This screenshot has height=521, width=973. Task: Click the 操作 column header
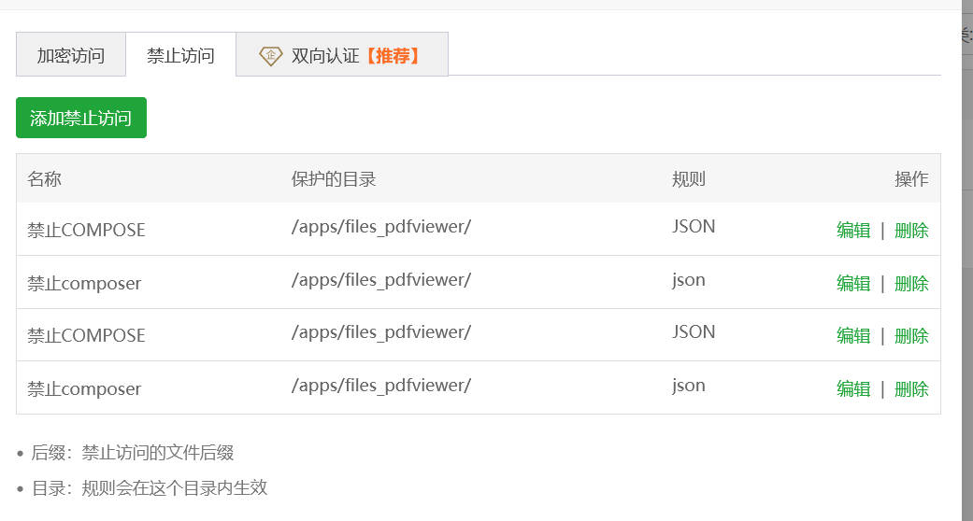(911, 179)
